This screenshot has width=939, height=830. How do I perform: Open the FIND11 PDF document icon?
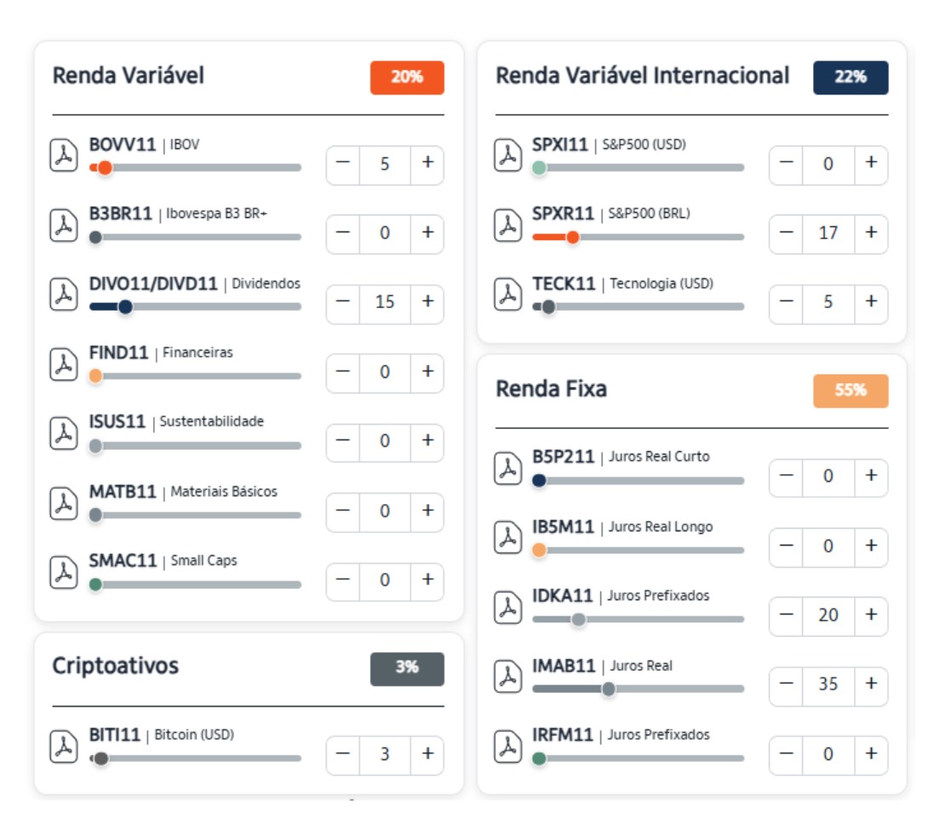[64, 364]
